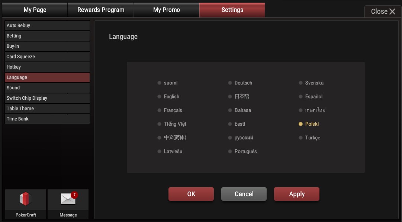
Task: Go to Hotkey settings
Action: point(47,67)
